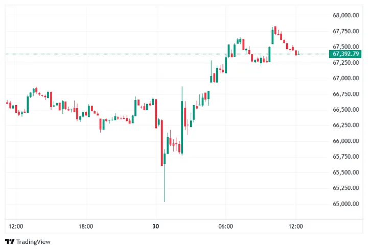Click the 18:00 time axis label
368x250 pixels.
tap(86, 226)
